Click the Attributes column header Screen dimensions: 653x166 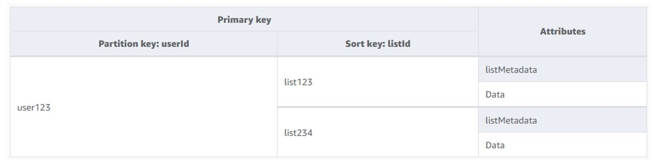[x=563, y=31]
